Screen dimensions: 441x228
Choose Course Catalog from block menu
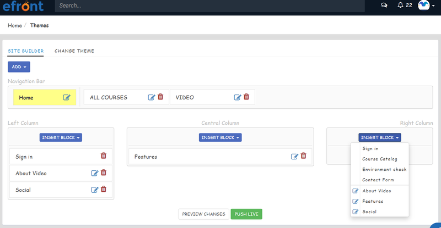click(x=380, y=159)
